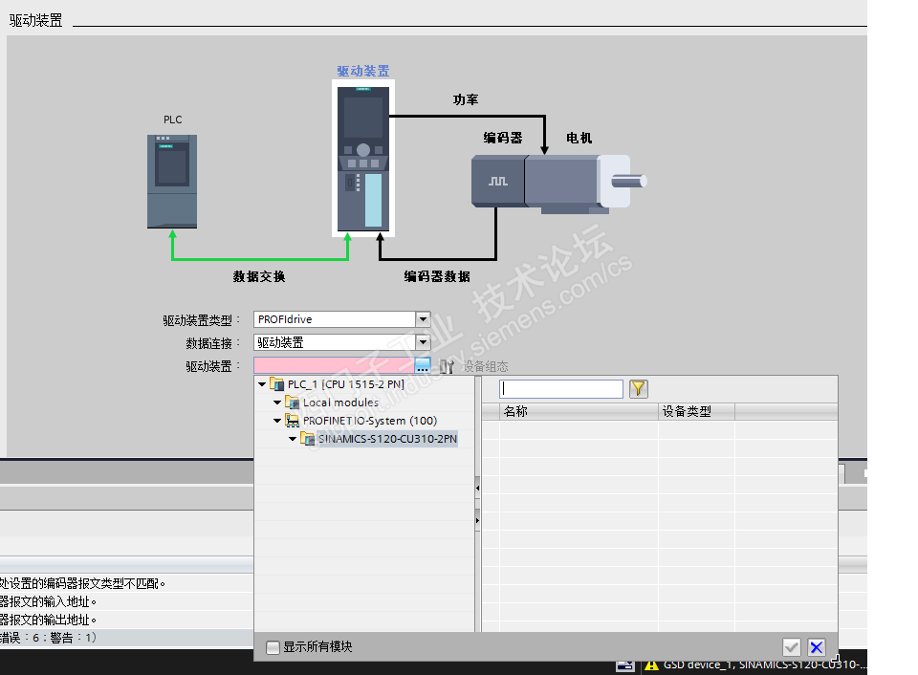918x675 pixels.
Task: Click the GSD device_1 status bar message
Action: click(765, 665)
